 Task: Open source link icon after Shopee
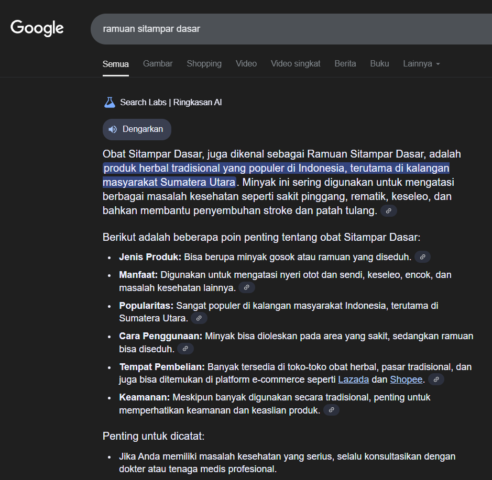click(436, 379)
